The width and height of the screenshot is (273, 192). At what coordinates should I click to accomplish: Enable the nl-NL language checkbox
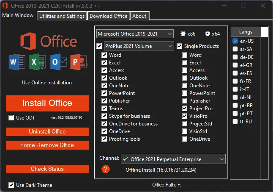(235, 97)
